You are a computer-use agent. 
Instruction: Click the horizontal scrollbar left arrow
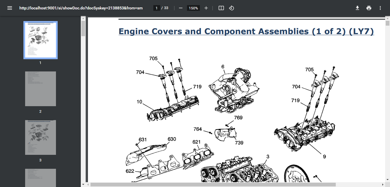[x=88, y=185]
